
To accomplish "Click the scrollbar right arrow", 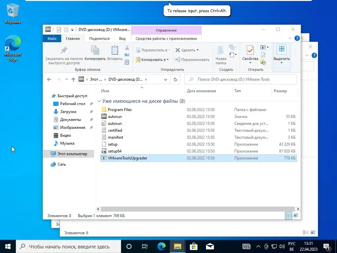I will pyautogui.click(x=298, y=209).
